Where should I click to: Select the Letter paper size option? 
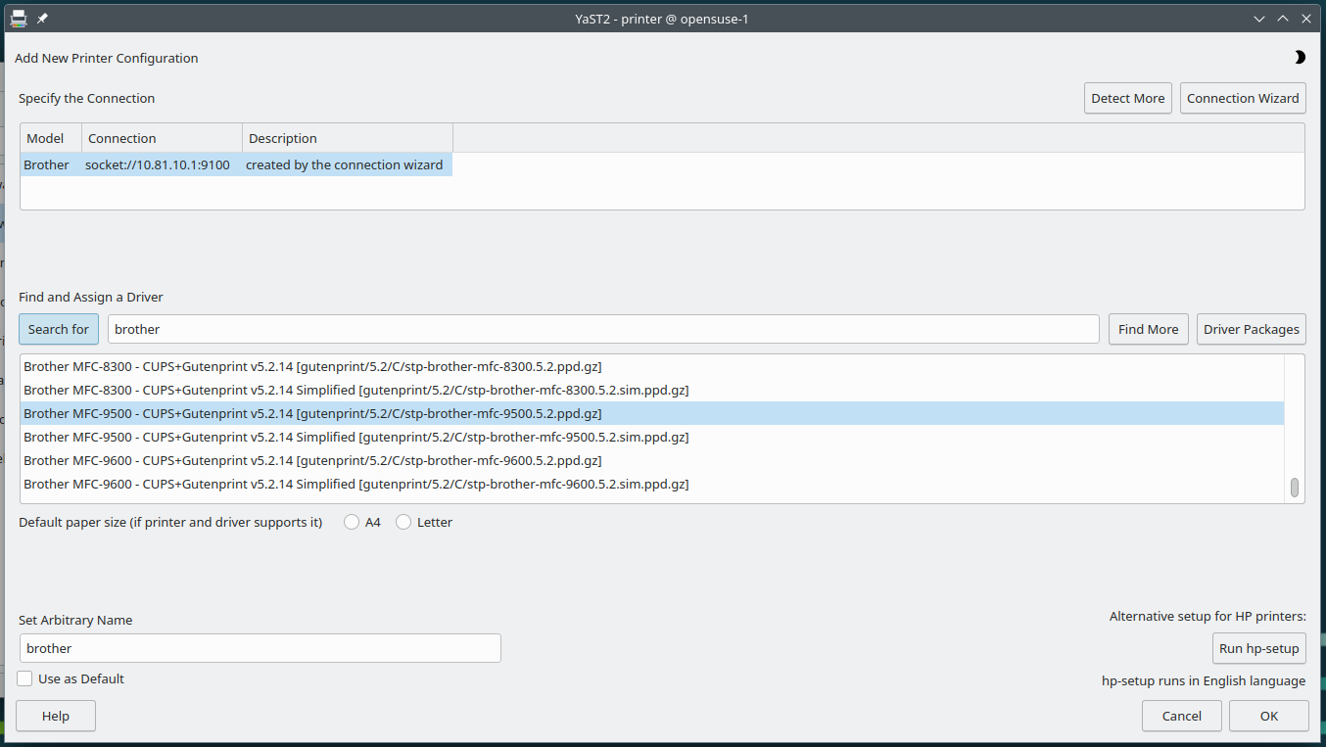coord(403,523)
